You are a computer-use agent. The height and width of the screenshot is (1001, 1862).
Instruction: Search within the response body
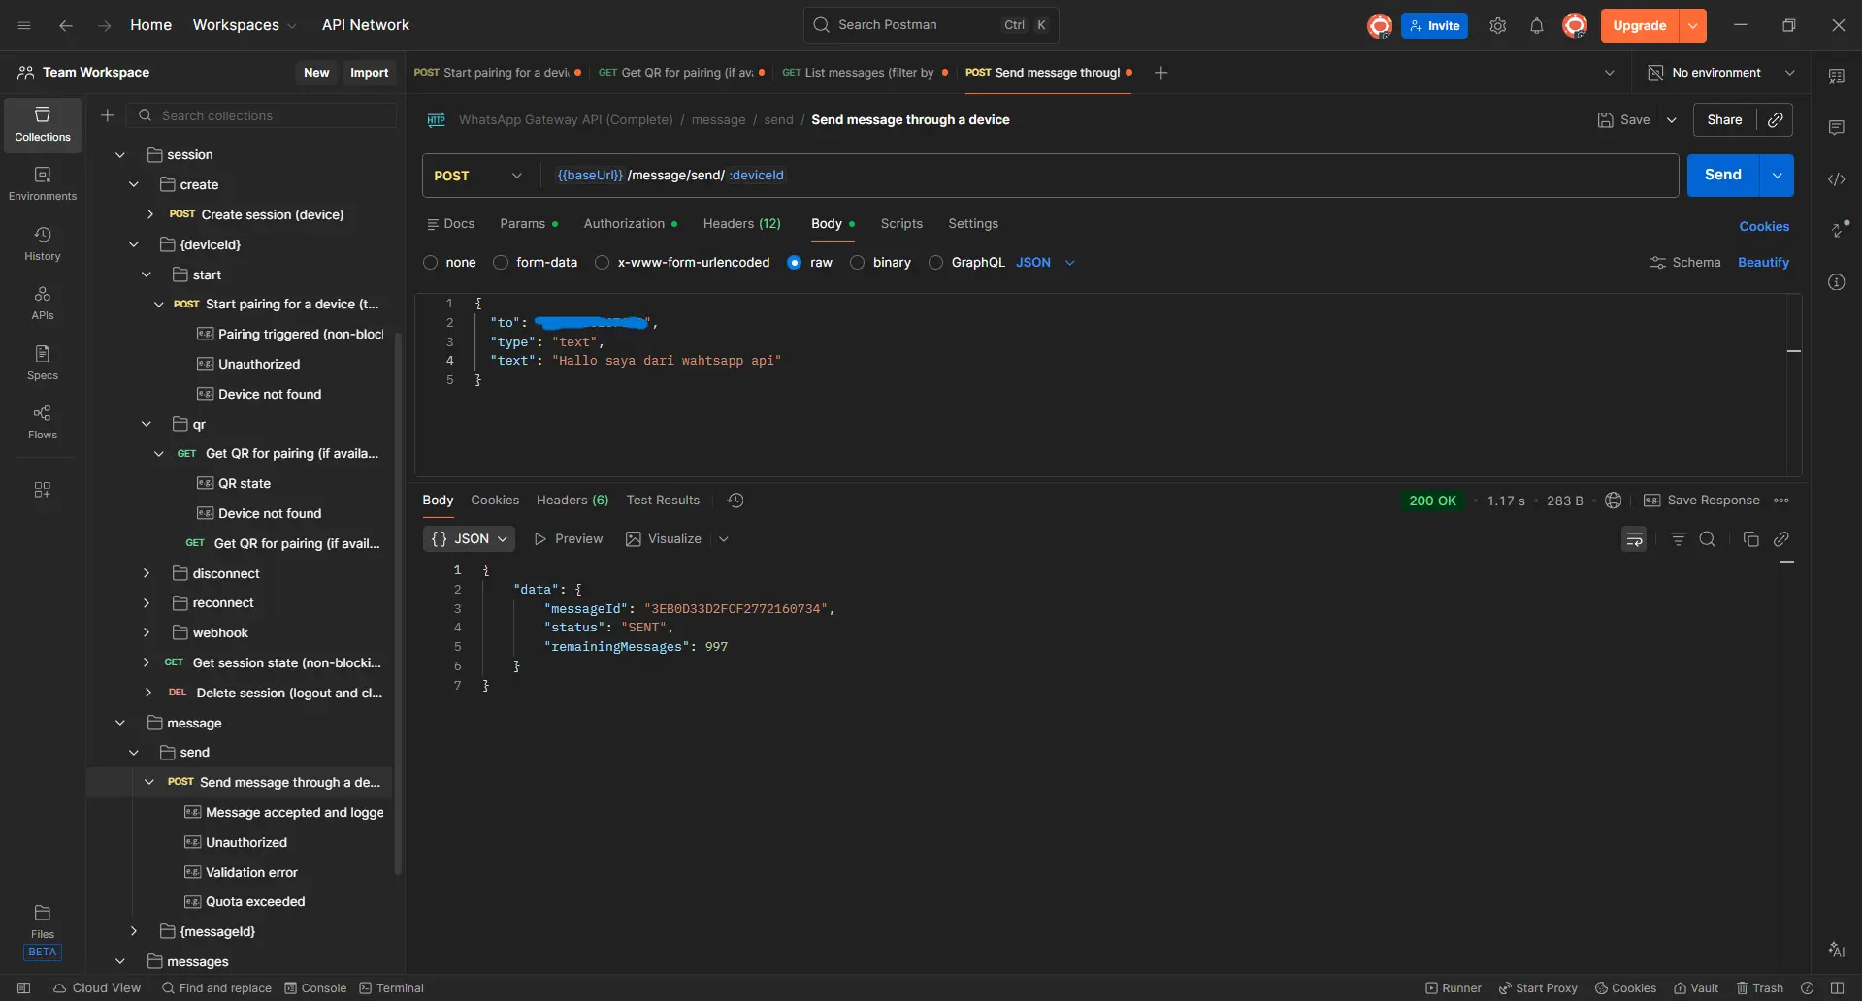1708,539
